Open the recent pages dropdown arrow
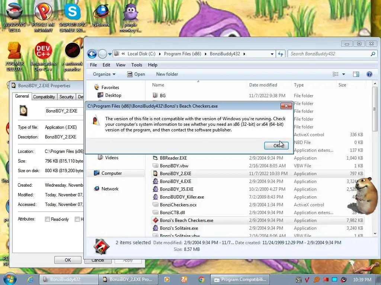This screenshot has height=285, width=381. [x=110, y=54]
